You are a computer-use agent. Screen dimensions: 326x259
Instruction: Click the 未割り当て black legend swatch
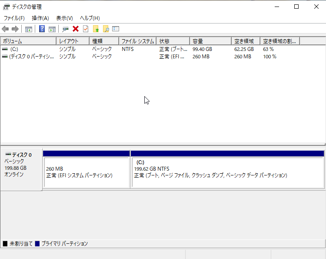coord(5,244)
